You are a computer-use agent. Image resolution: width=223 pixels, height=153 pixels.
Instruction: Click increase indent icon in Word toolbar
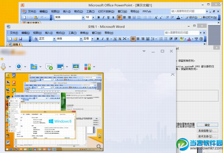pyautogui.click(x=176, y=39)
